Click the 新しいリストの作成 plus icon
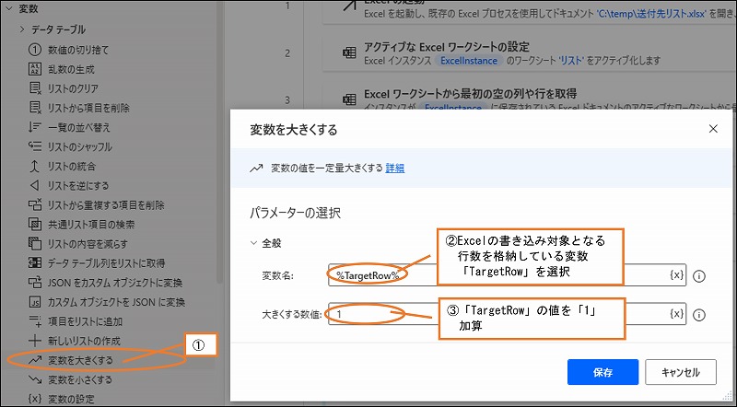The width and height of the screenshot is (737, 407). (x=35, y=341)
